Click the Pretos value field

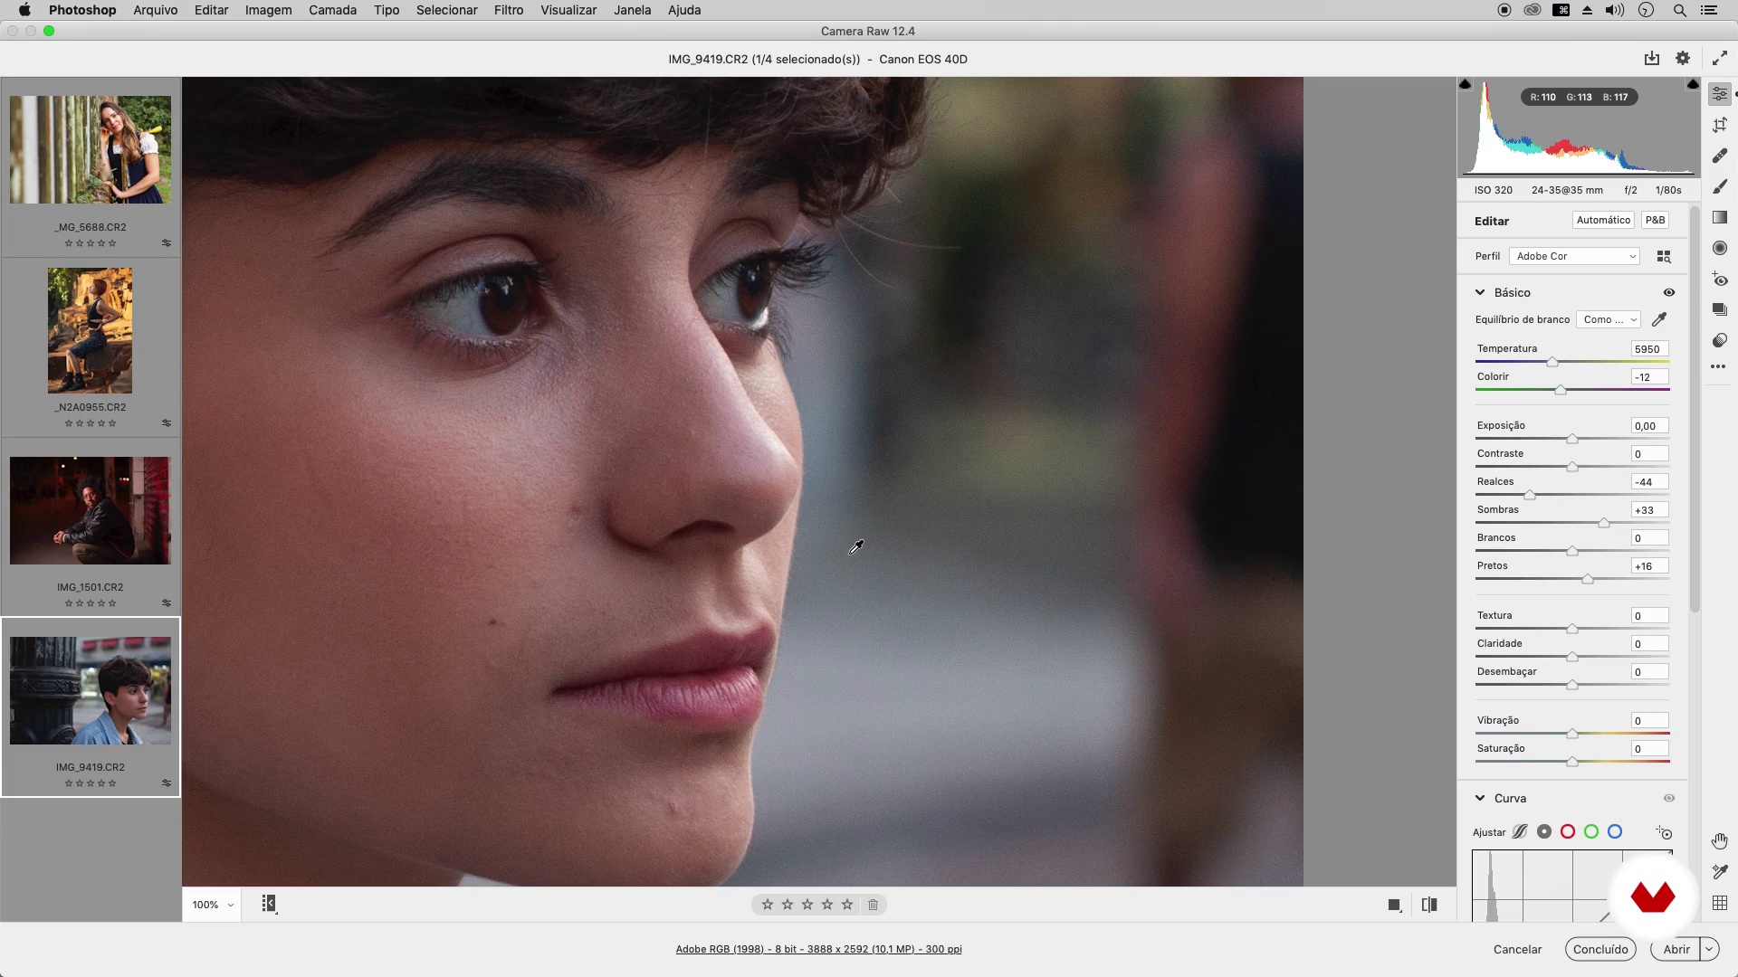pos(1649,566)
